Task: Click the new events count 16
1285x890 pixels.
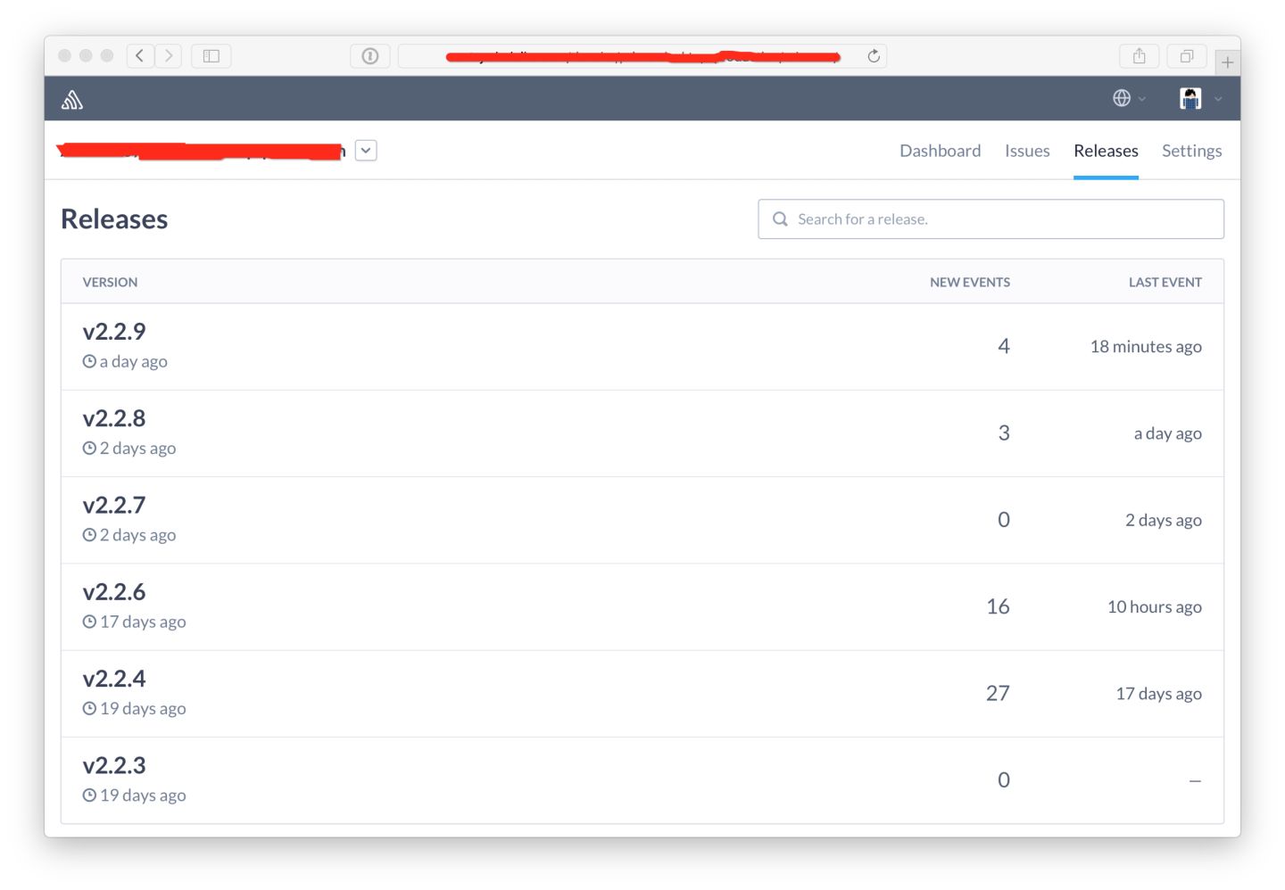Action: [x=998, y=606]
